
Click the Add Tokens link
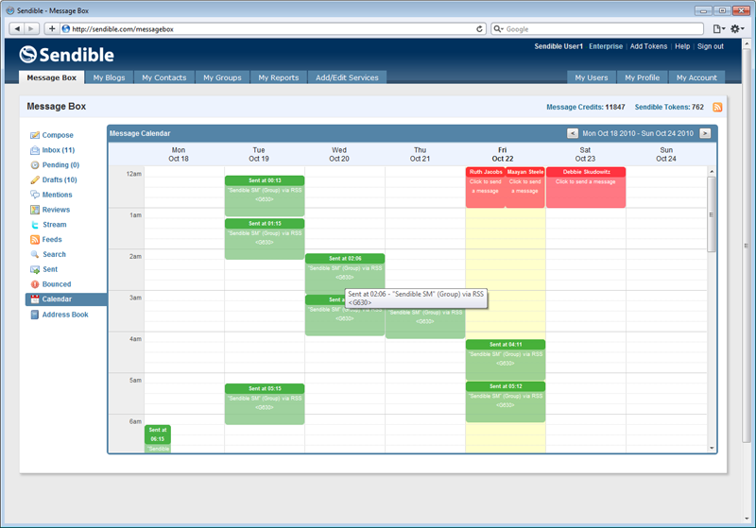pyautogui.click(x=648, y=46)
